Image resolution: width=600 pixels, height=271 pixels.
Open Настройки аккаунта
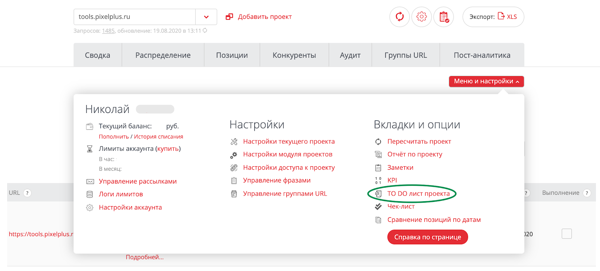(130, 207)
